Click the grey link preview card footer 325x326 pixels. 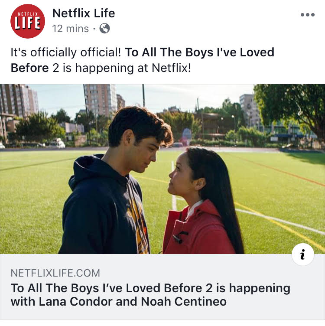[x=162, y=287]
